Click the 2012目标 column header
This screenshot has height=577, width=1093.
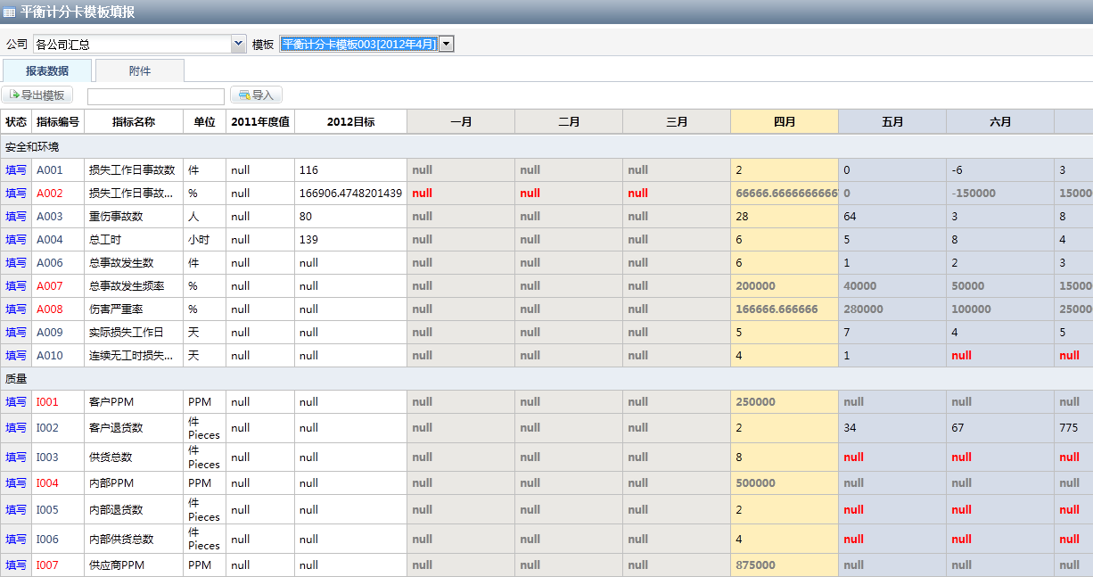pos(350,122)
